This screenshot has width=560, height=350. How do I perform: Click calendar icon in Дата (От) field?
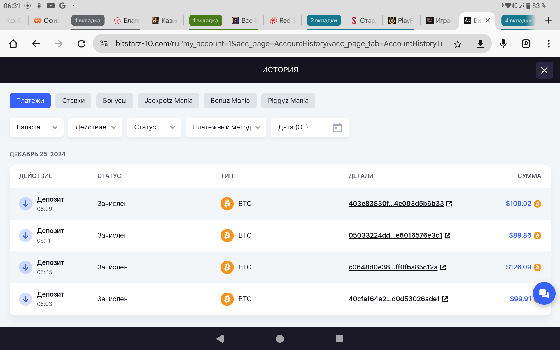(x=337, y=127)
